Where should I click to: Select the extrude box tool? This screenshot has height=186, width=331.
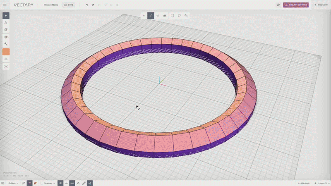(x=6, y=37)
